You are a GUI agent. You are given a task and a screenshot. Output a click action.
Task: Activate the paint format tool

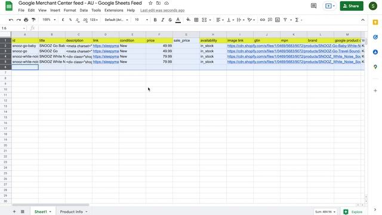pos(33,20)
